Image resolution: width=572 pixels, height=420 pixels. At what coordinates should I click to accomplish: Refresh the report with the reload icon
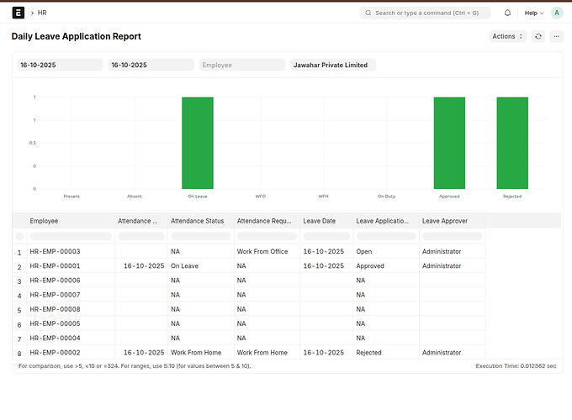pos(538,37)
